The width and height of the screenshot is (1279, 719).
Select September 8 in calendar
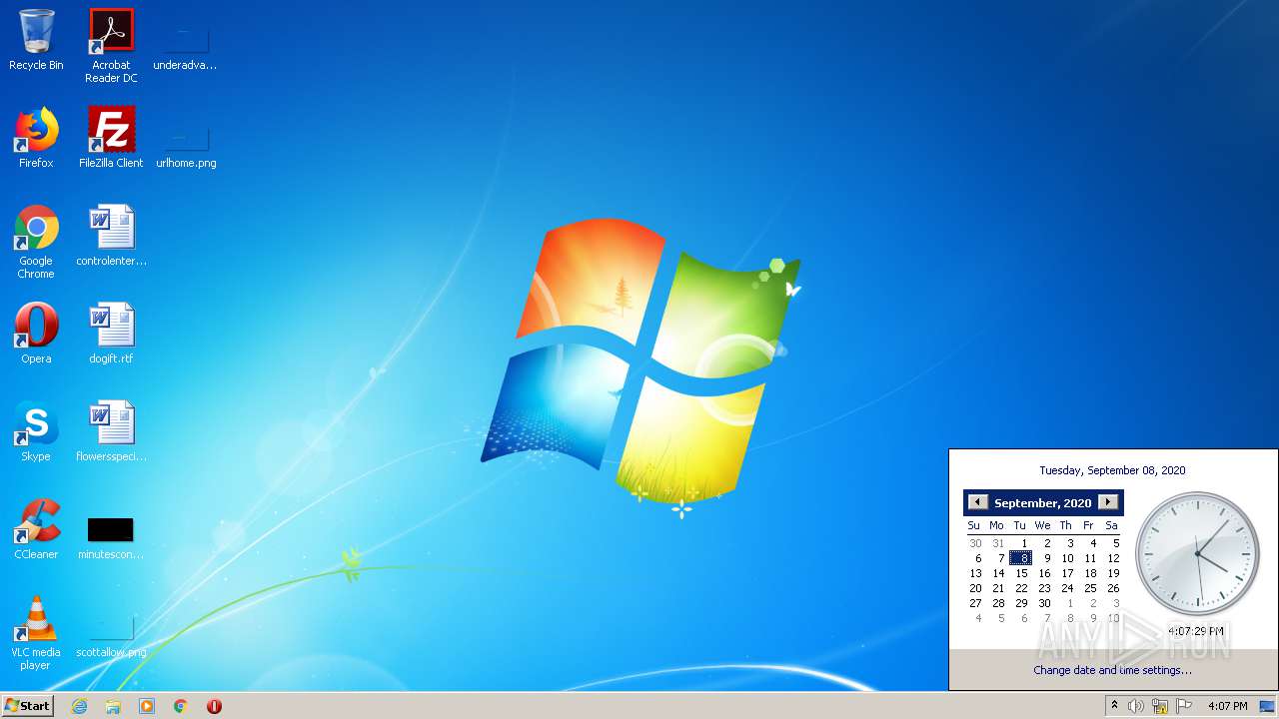click(x=1020, y=558)
